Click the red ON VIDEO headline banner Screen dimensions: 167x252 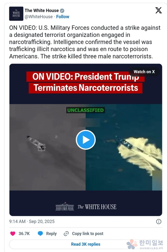pos(86,82)
